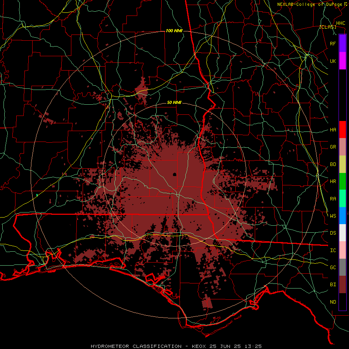Click the yellow BD legend swatch

point(342,164)
